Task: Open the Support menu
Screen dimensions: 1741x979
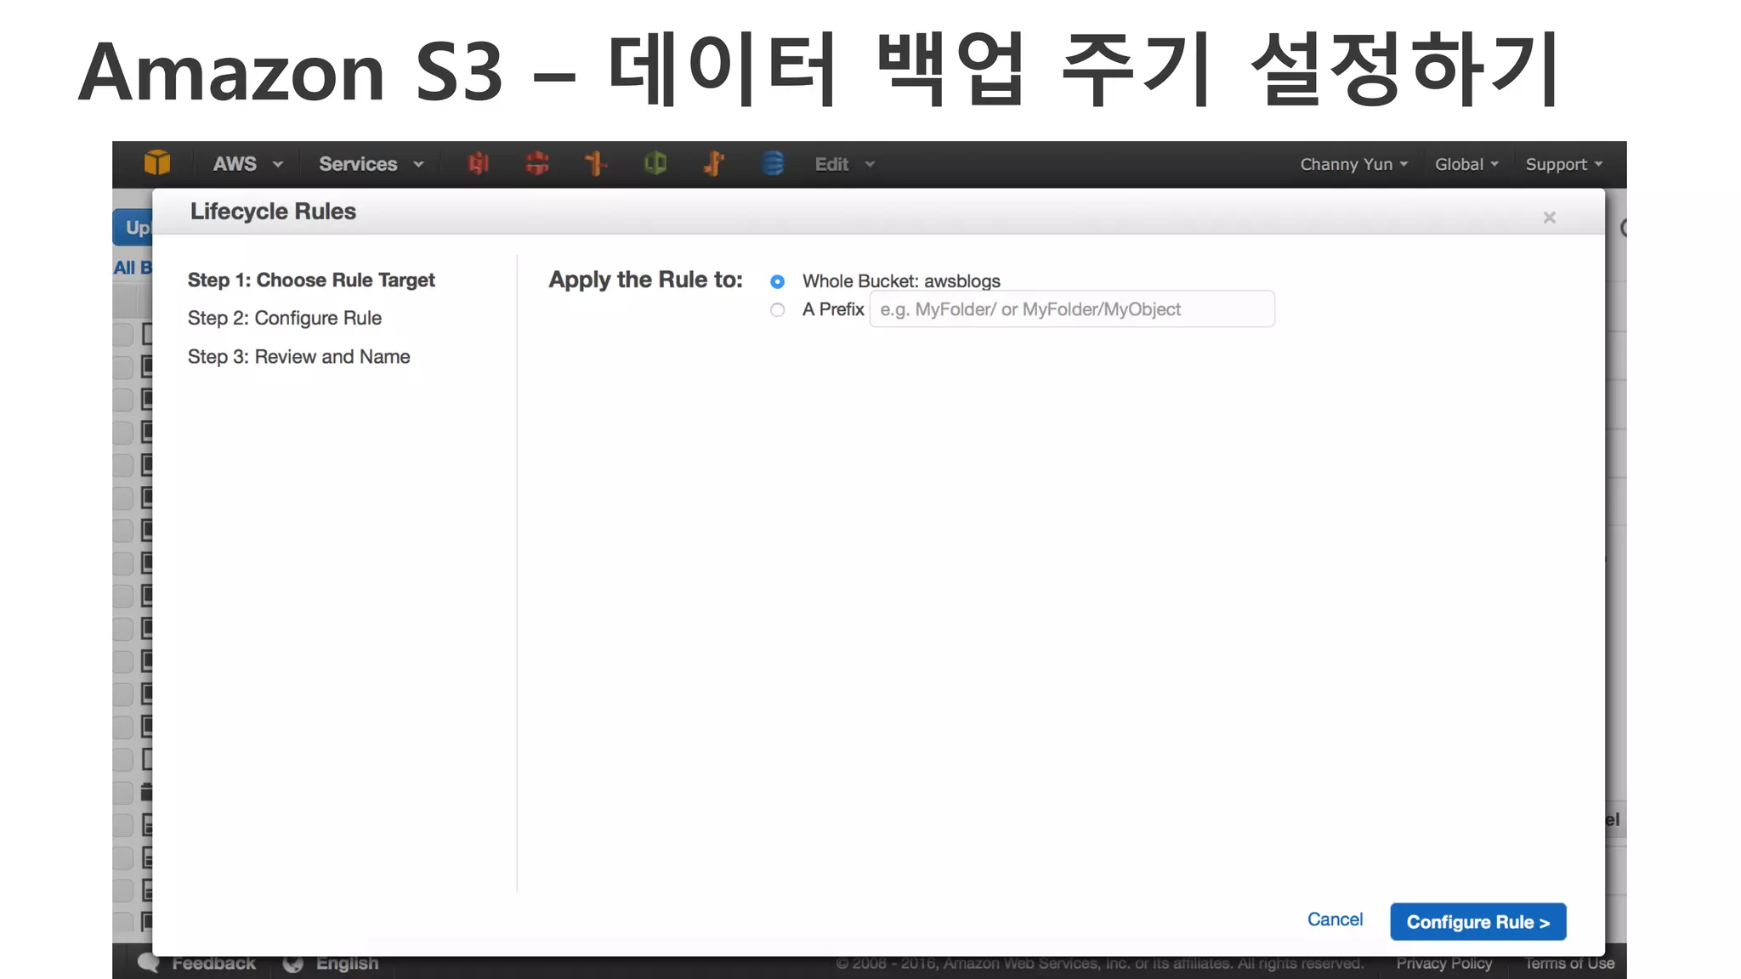Action: tap(1563, 164)
